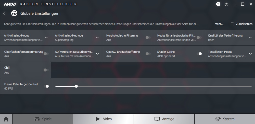
Task: Disable the Shader-Cache switch
Action: tap(199, 54)
